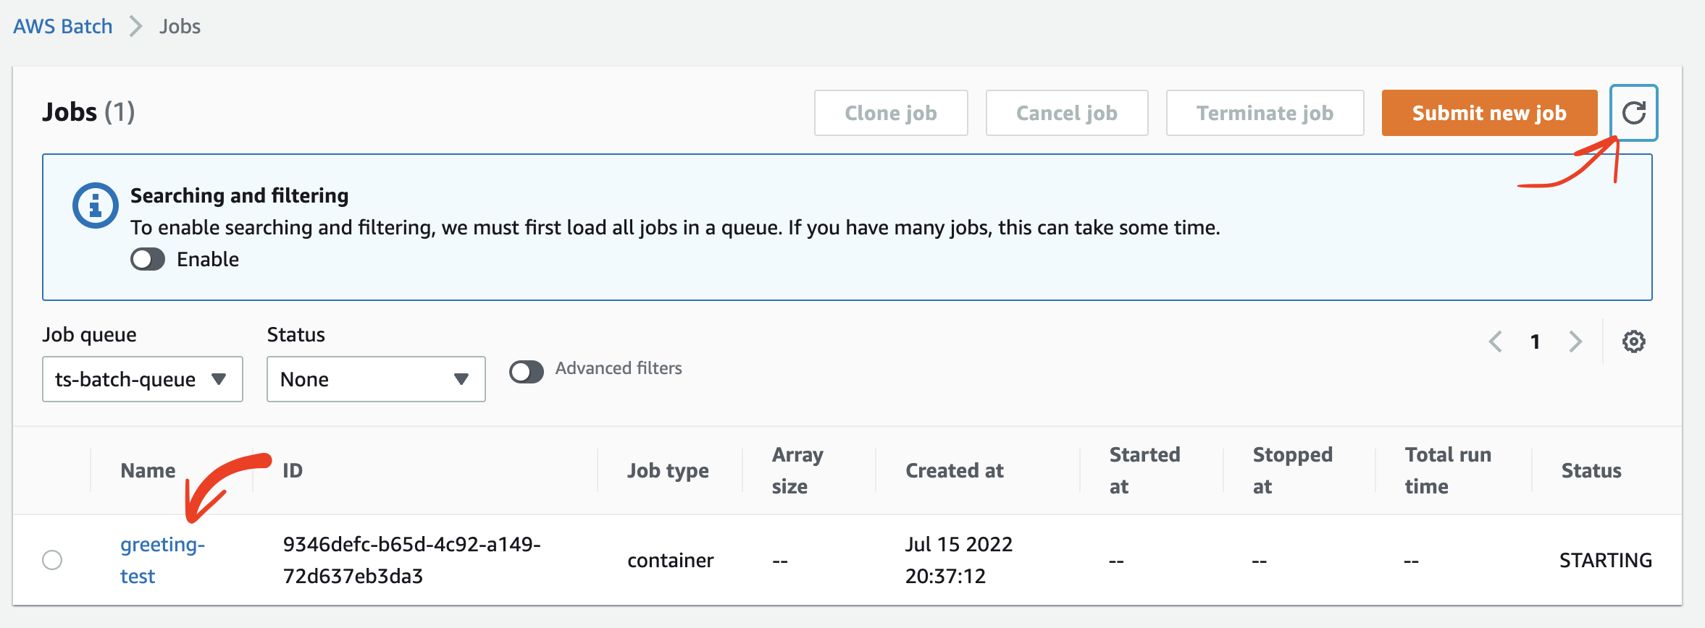The height and width of the screenshot is (628, 1705).
Task: Click the Jul 15 2022 creation timestamp
Action: click(959, 560)
